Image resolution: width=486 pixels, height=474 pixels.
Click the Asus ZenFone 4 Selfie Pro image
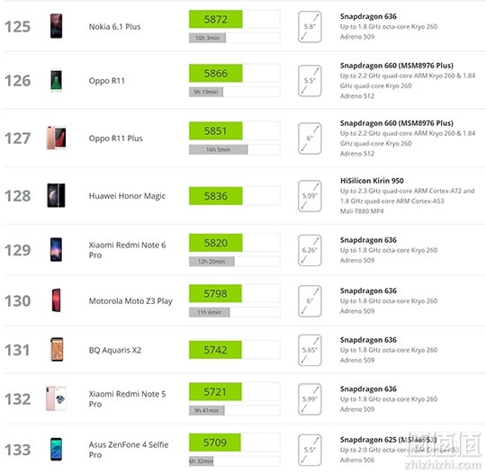pyautogui.click(x=56, y=449)
